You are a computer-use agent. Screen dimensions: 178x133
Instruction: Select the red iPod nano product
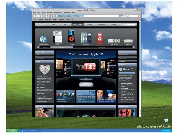[x=100, y=38]
